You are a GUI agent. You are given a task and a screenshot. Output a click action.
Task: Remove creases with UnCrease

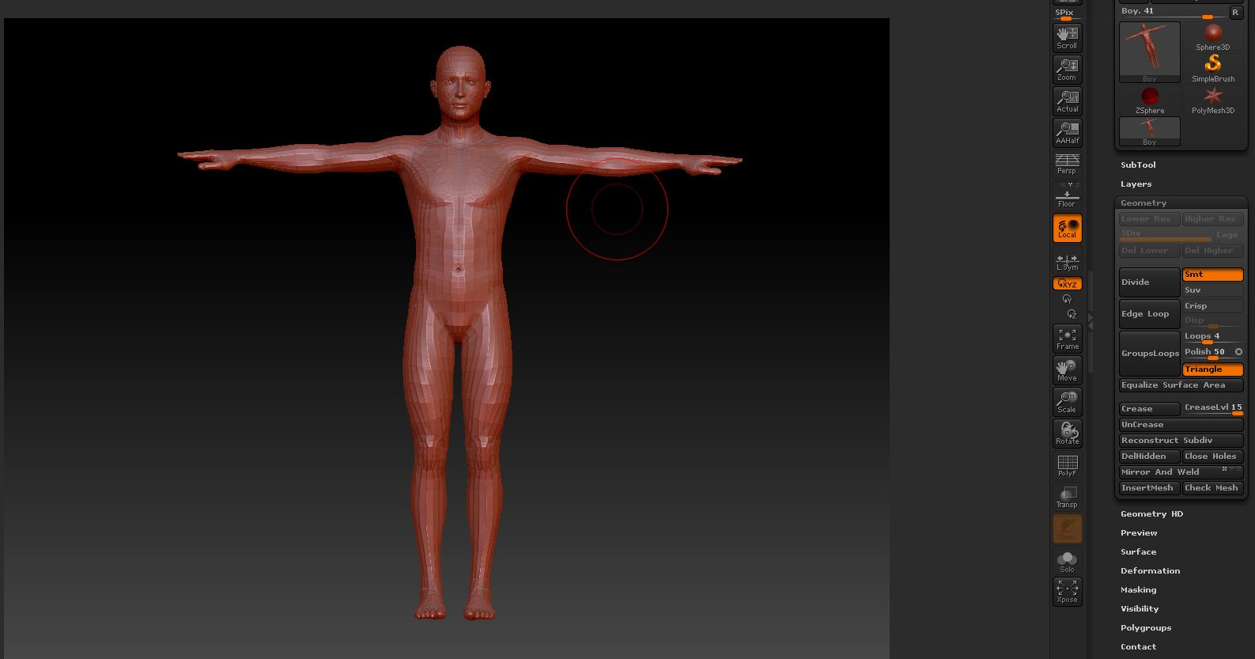tap(1181, 425)
